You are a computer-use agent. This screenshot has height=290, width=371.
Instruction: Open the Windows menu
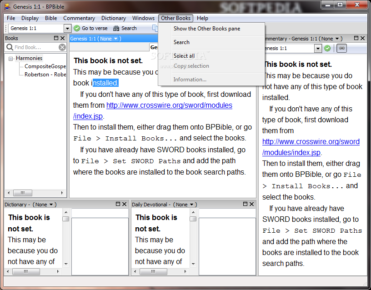click(143, 18)
